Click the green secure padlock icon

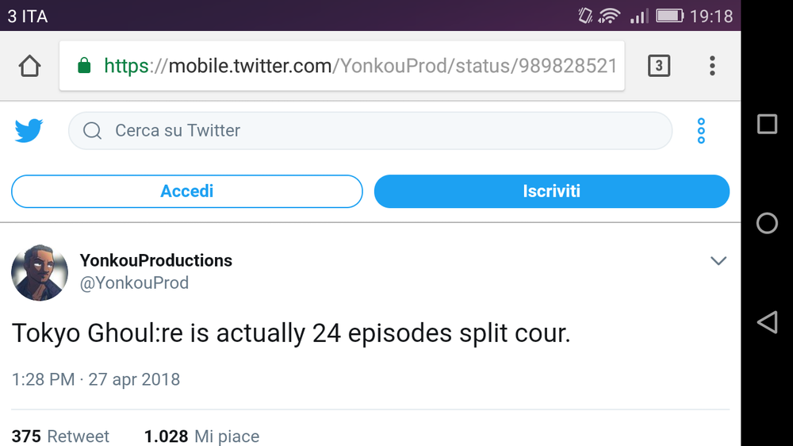click(84, 66)
